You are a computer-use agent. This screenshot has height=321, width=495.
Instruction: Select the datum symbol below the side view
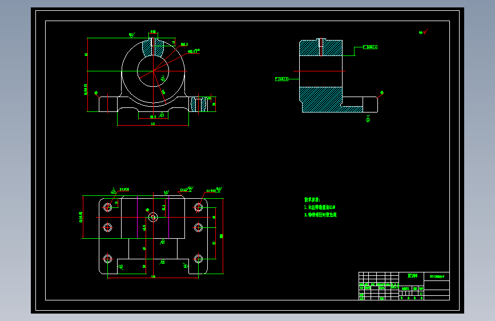(368, 119)
